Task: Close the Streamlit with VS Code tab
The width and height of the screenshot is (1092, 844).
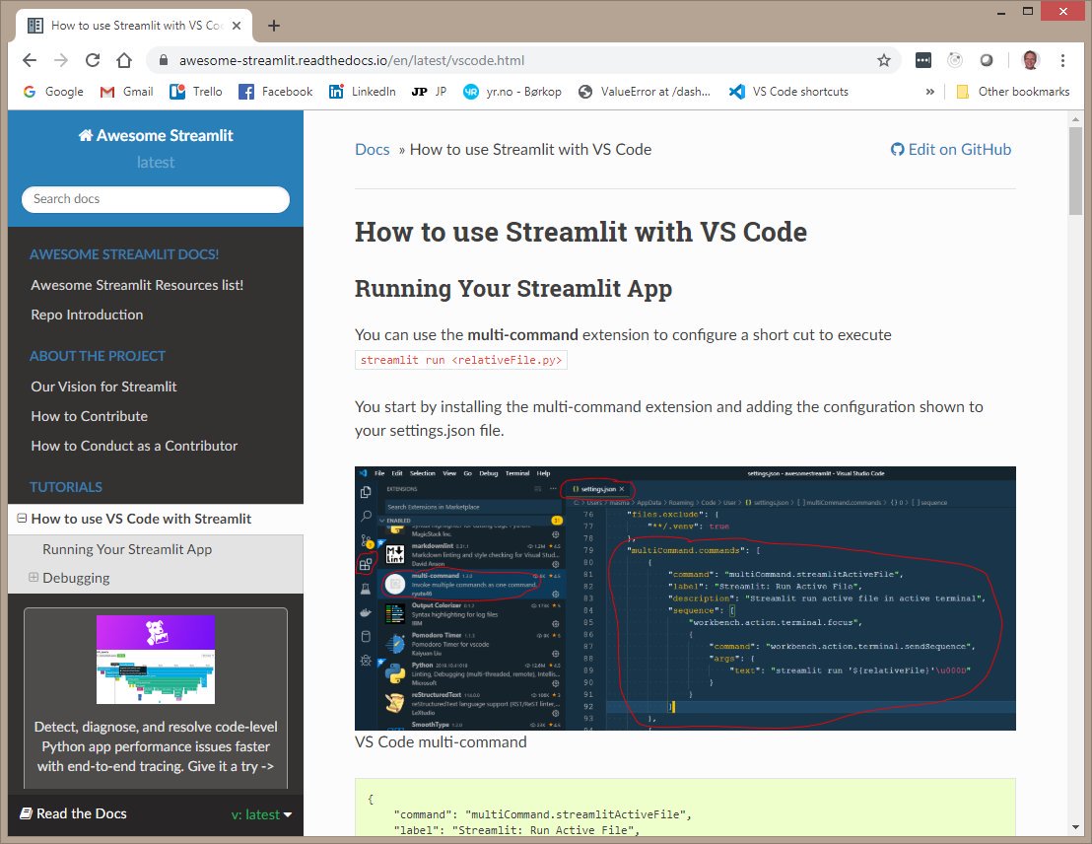Action: point(237,26)
